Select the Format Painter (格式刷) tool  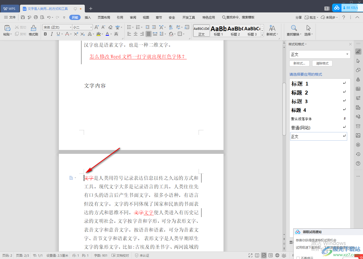click(33, 30)
